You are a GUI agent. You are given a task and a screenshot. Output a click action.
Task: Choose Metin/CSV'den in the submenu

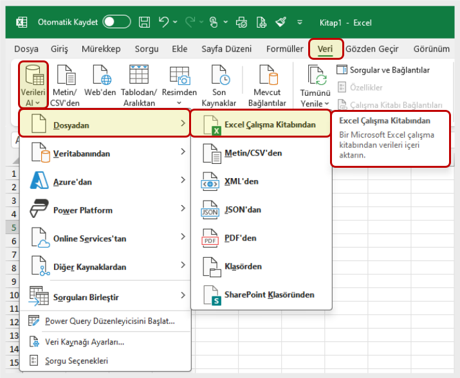261,153
